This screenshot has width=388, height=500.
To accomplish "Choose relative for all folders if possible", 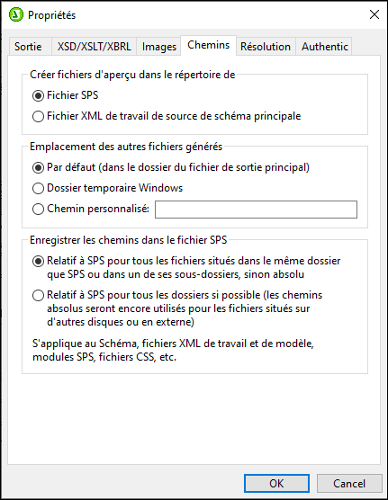I will tap(38, 295).
